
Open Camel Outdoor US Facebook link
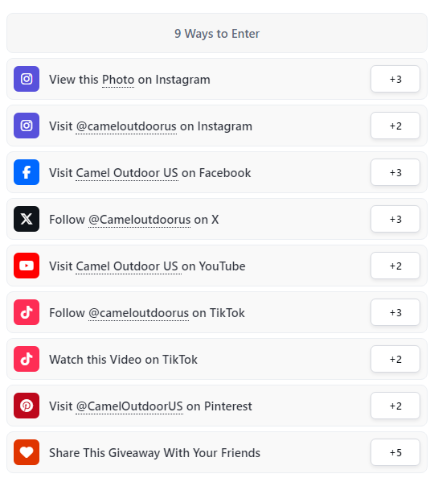(x=127, y=173)
